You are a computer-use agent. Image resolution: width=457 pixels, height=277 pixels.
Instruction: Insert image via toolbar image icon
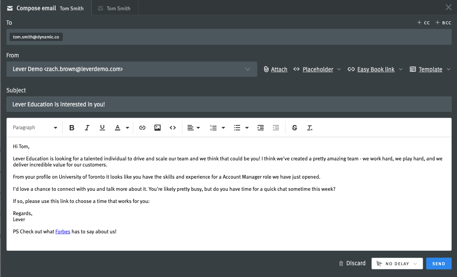point(158,128)
